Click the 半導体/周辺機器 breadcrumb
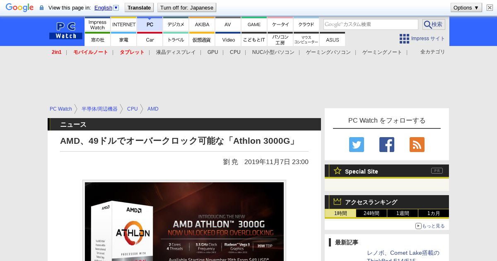Viewport: 497px width, 261px height. tap(99, 109)
